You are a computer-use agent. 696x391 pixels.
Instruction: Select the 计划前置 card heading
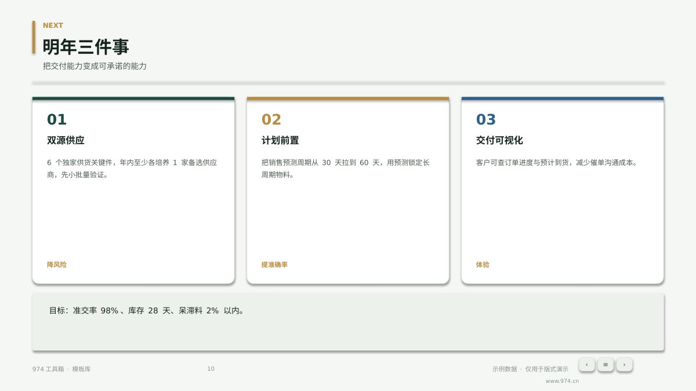pos(280,140)
